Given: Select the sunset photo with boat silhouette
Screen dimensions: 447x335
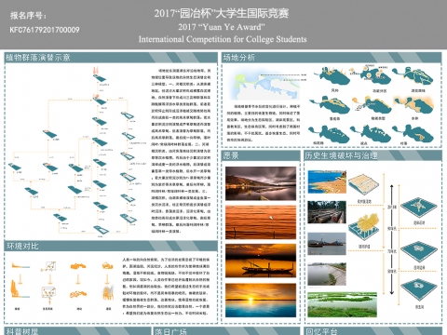Looking at the screenshot, I should tap(261, 261).
